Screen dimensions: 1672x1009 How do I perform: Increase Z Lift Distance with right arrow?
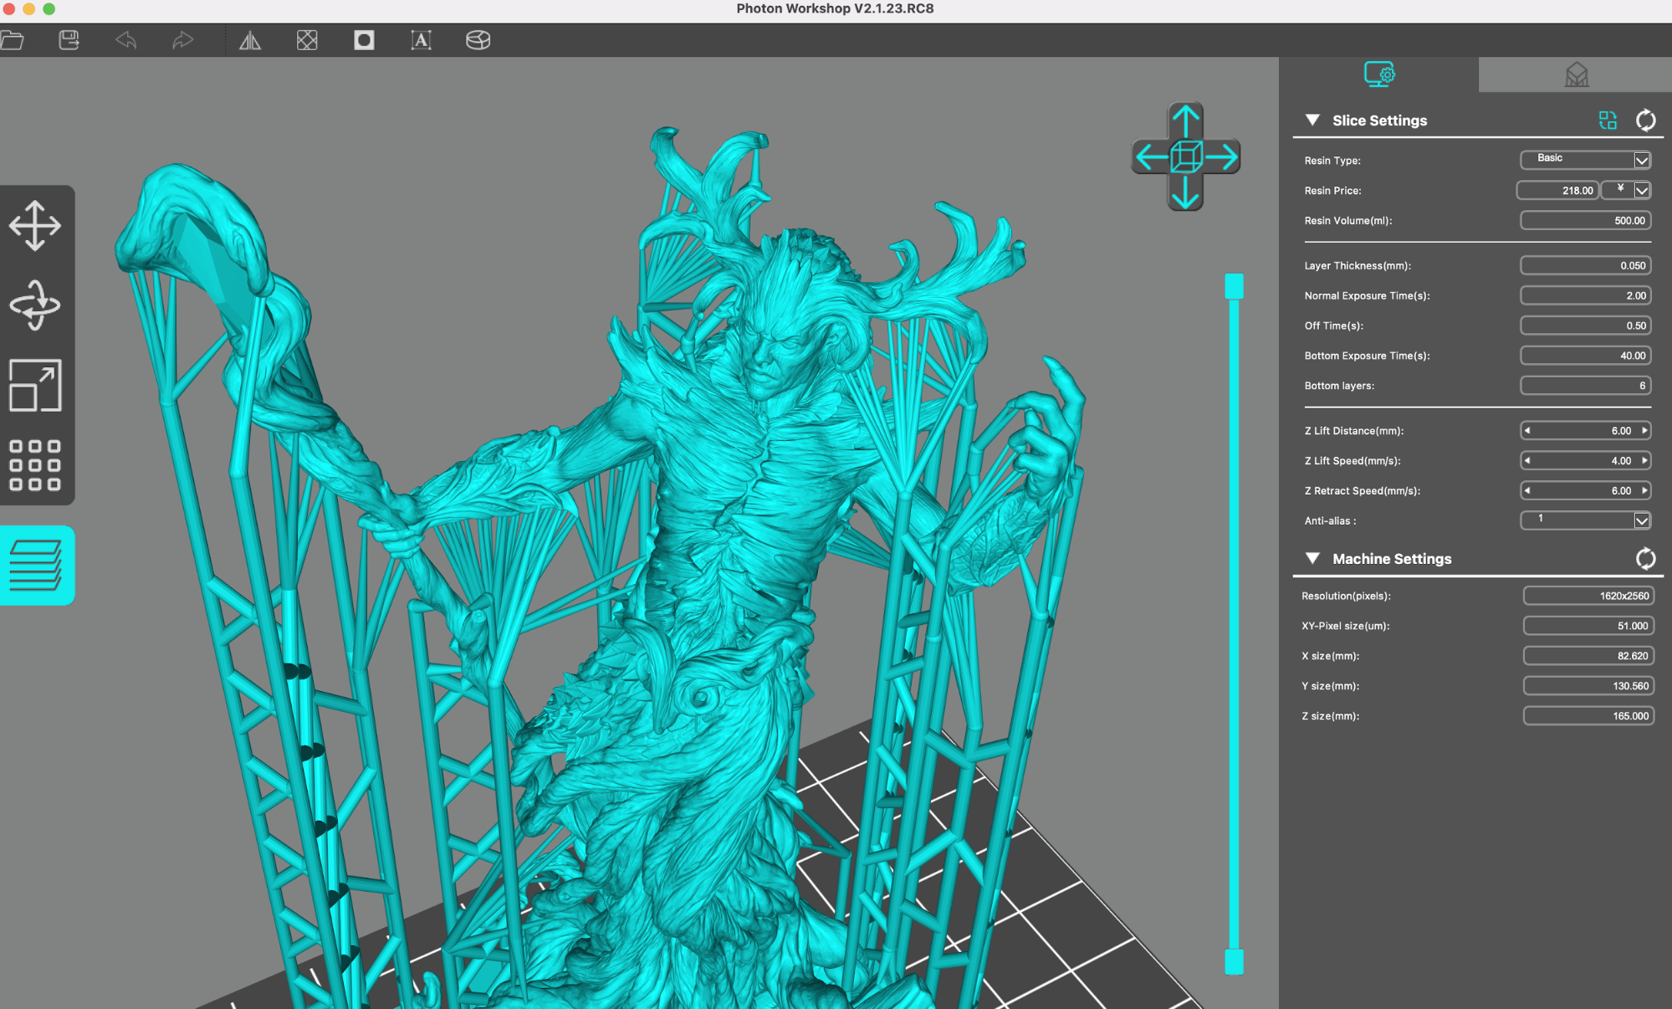pos(1644,431)
